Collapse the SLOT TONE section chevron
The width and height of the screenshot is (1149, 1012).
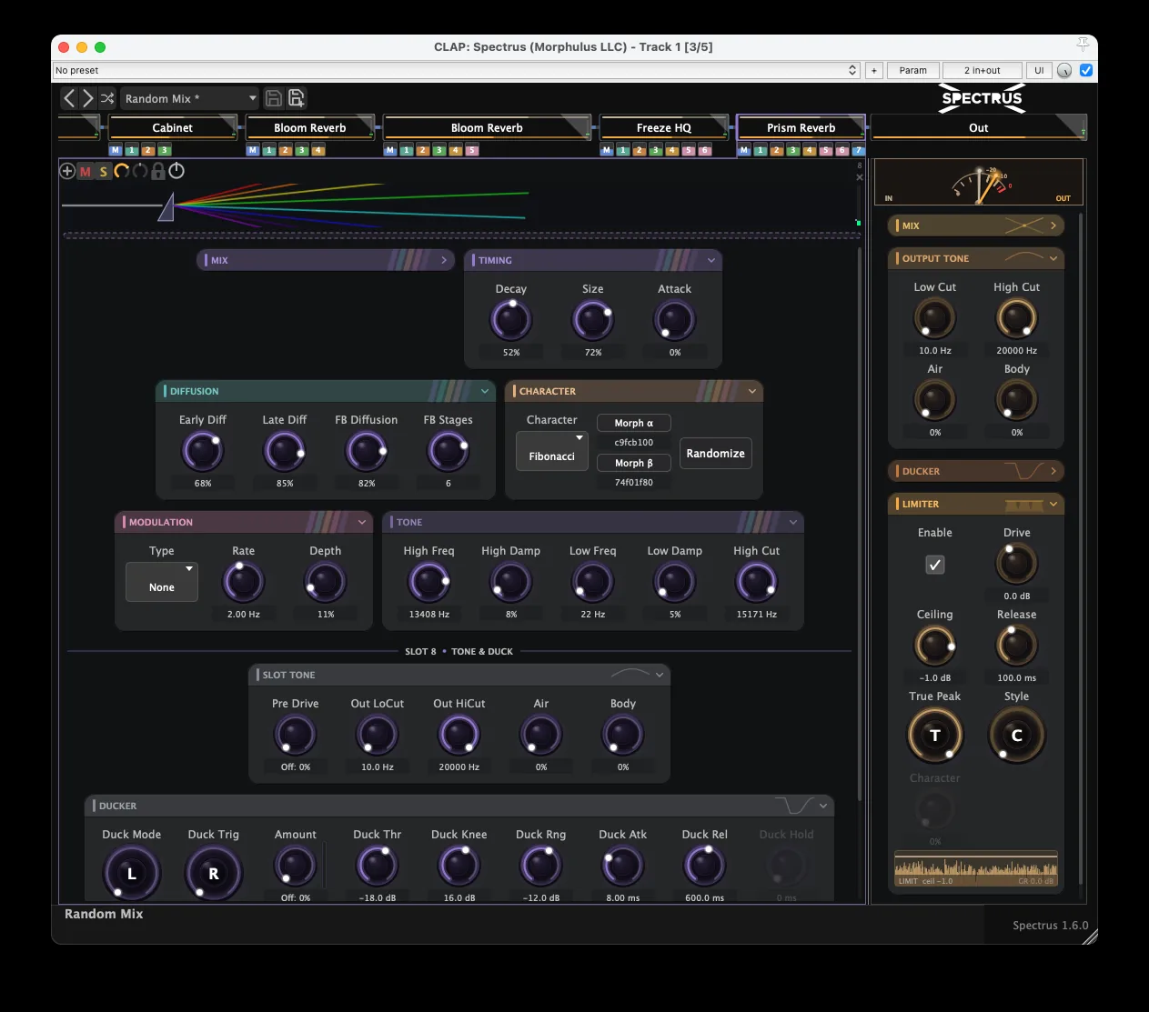660,675
